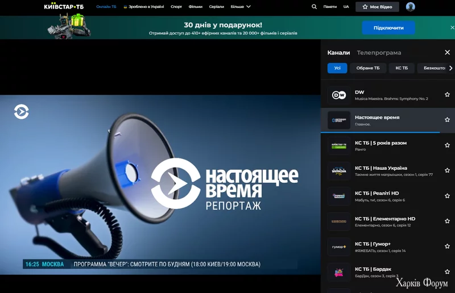Favorite the КС ТБ | Бардак channel
The image size is (455, 293).
point(447,271)
